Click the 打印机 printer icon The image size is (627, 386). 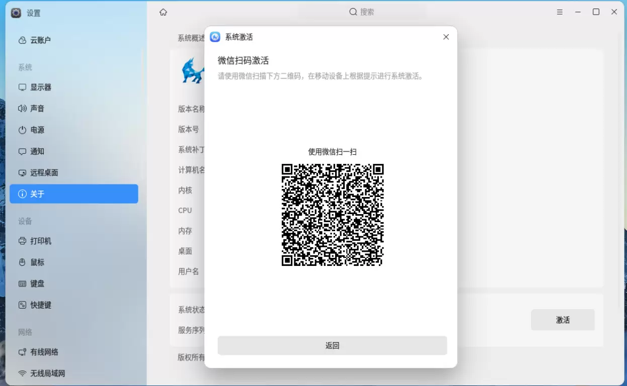click(x=22, y=241)
